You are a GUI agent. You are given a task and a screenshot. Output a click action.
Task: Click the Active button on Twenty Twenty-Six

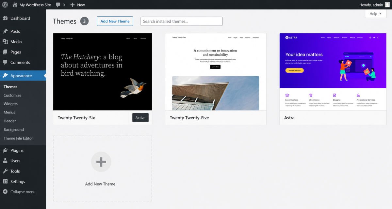tap(140, 118)
